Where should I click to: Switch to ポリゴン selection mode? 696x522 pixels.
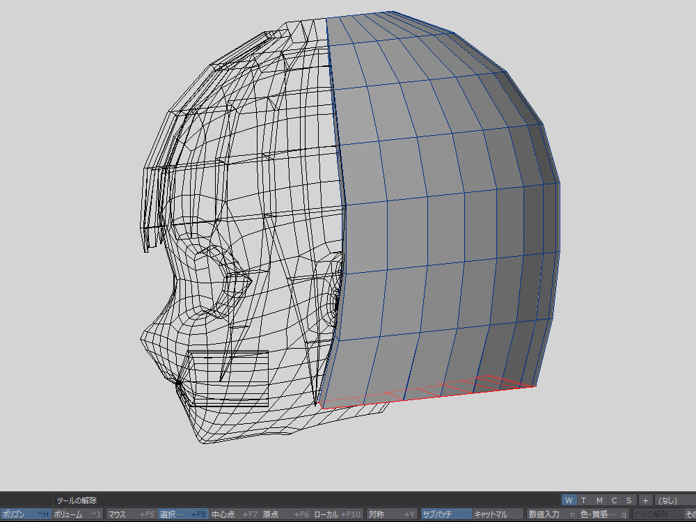click(x=25, y=514)
